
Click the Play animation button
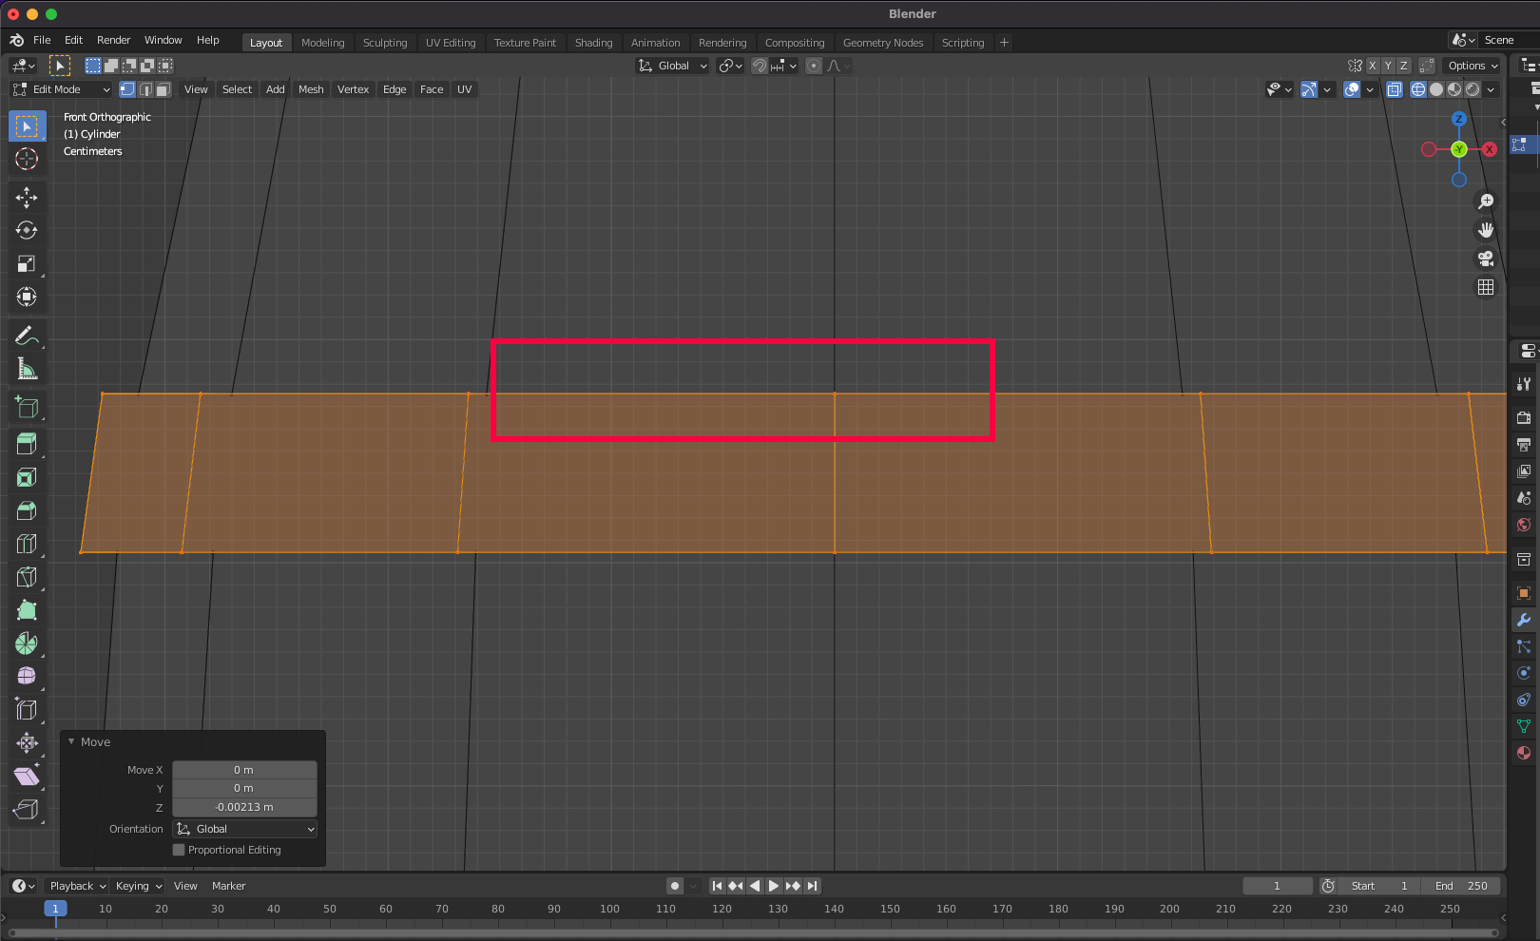774,886
